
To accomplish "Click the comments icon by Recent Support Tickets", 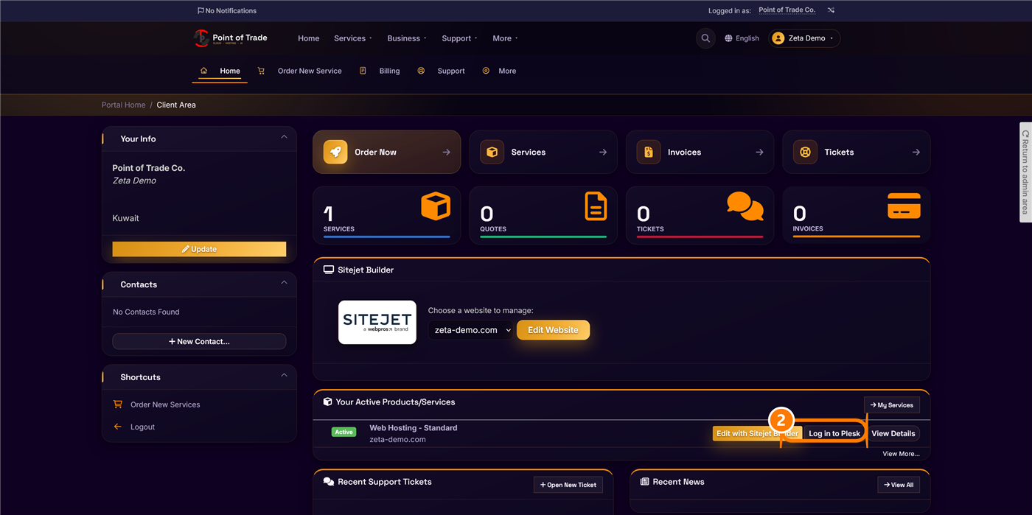I will click(329, 482).
